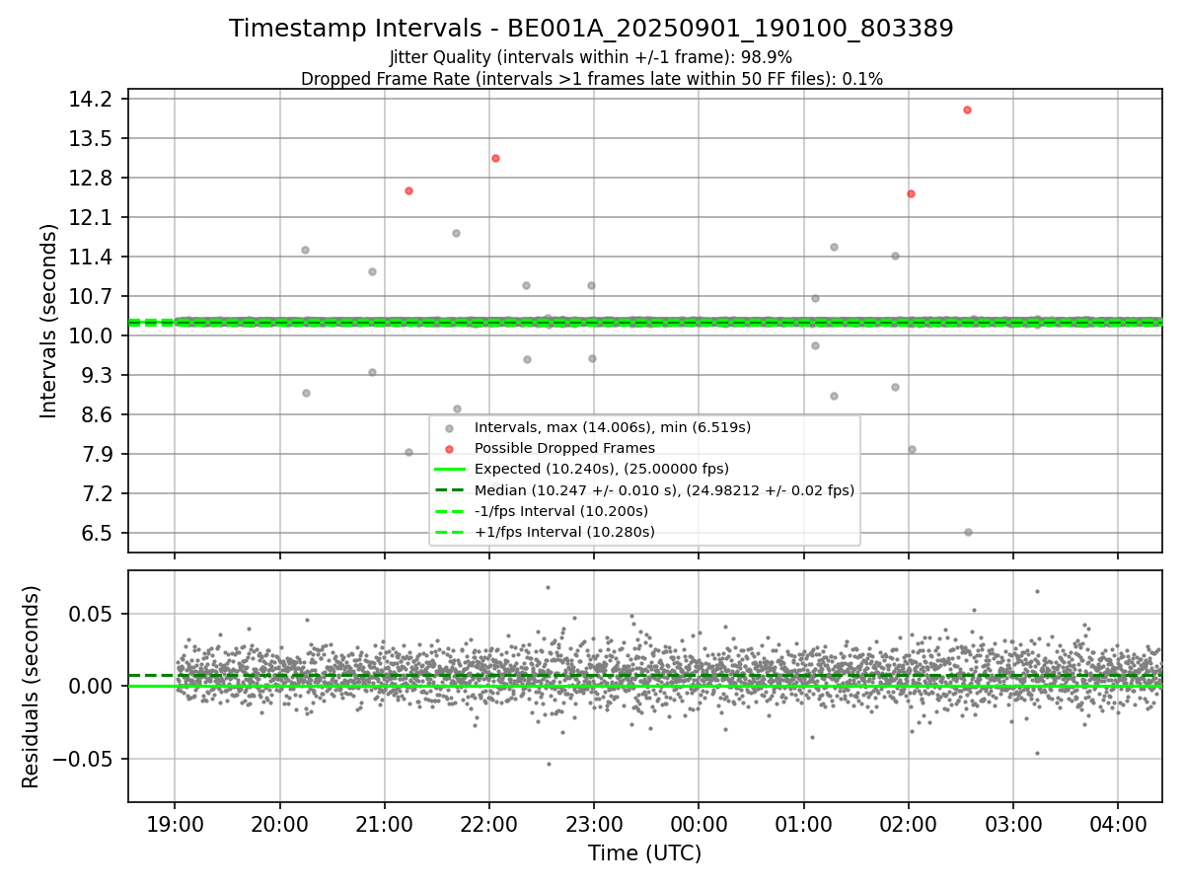Click the "Intervals (seconds)" y-axis label

coord(49,321)
